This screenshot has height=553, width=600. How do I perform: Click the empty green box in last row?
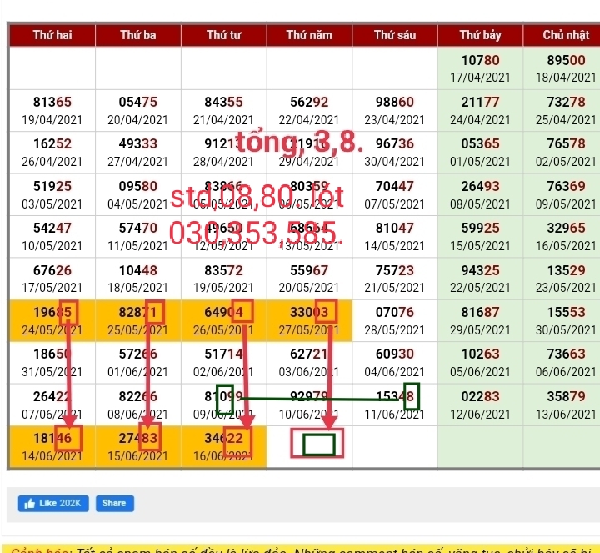318,445
